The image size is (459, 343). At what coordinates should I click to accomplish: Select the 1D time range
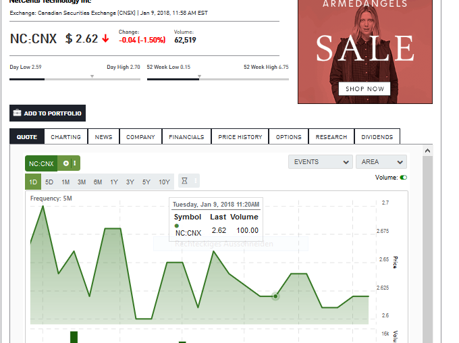click(x=33, y=182)
